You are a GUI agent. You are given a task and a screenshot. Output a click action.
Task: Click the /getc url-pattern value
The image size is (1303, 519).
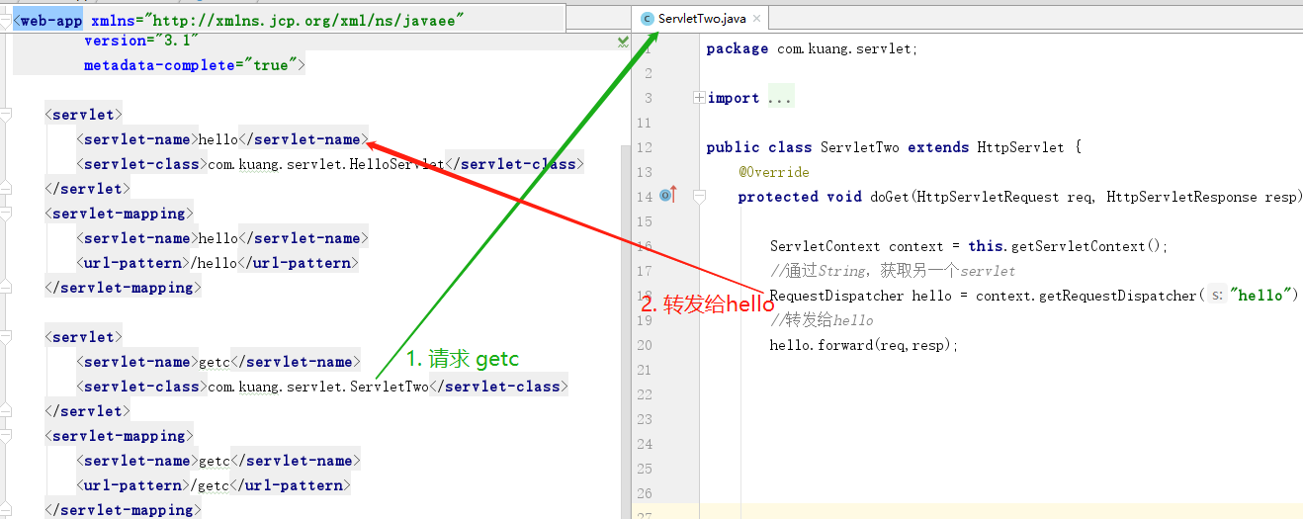pyautogui.click(x=210, y=485)
